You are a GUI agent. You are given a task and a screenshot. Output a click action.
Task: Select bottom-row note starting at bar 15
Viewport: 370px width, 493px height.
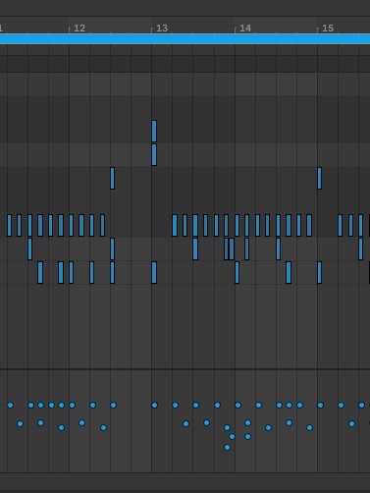[x=320, y=272]
